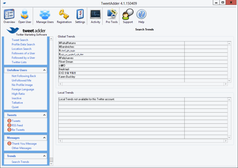Open the UnFollowed Me link
This screenshot has width=238, height=168.
point(22,80)
